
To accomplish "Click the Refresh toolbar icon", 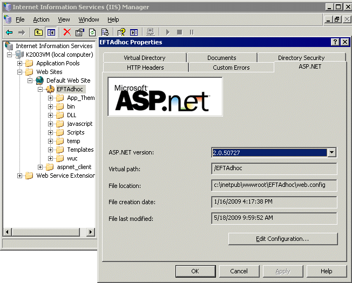I will pos(92,32).
